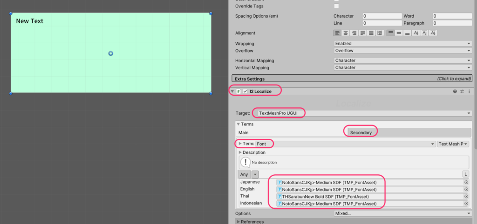Open the Wrapping dropdown
This screenshot has height=224, width=477.
click(402, 44)
